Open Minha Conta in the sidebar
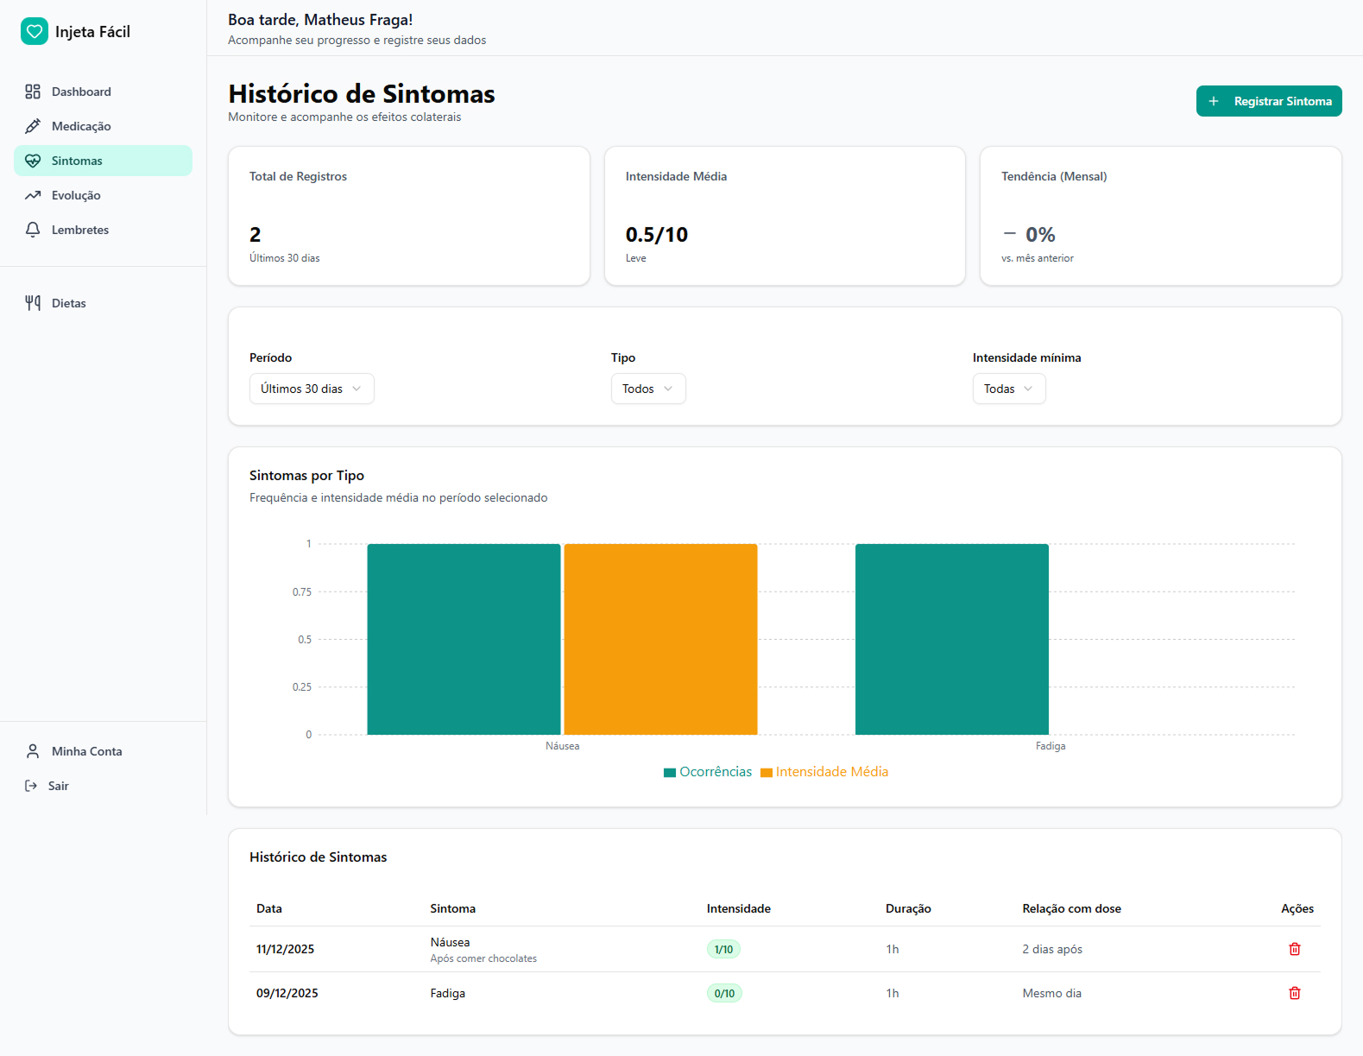 [86, 751]
